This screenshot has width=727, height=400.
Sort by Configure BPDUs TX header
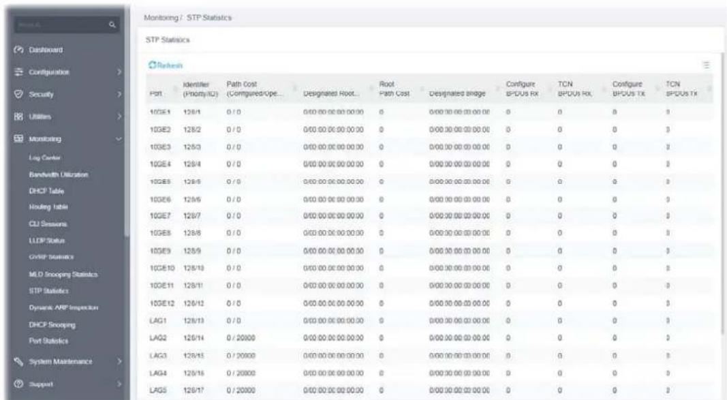629,89
